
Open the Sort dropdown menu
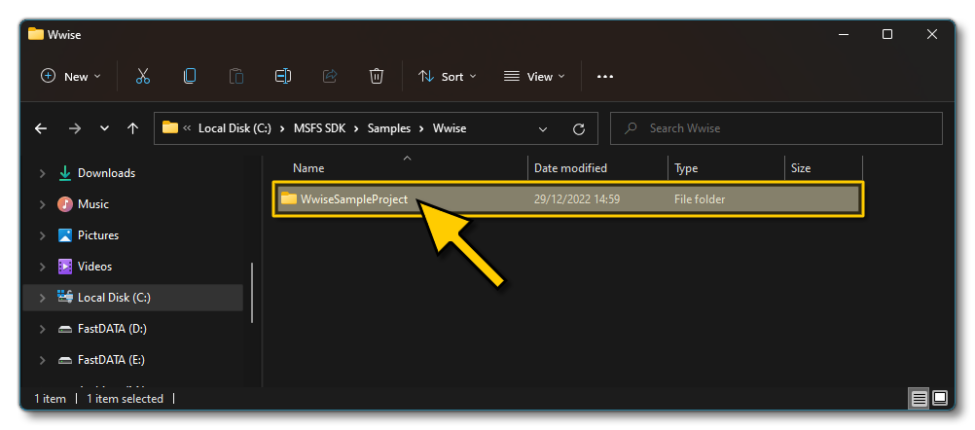[x=447, y=76]
